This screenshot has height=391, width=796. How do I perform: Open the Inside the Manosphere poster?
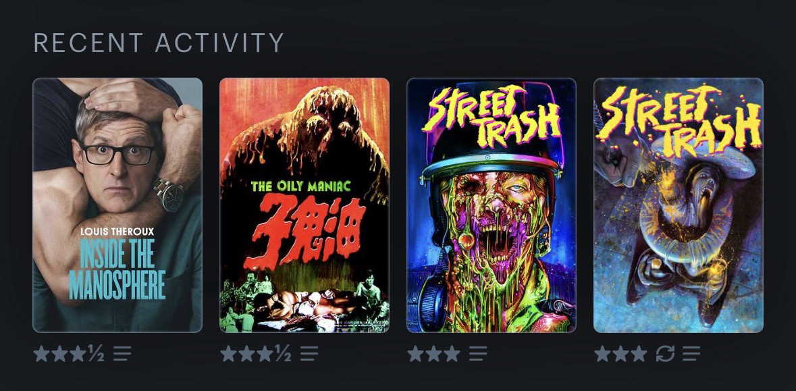pyautogui.click(x=117, y=205)
